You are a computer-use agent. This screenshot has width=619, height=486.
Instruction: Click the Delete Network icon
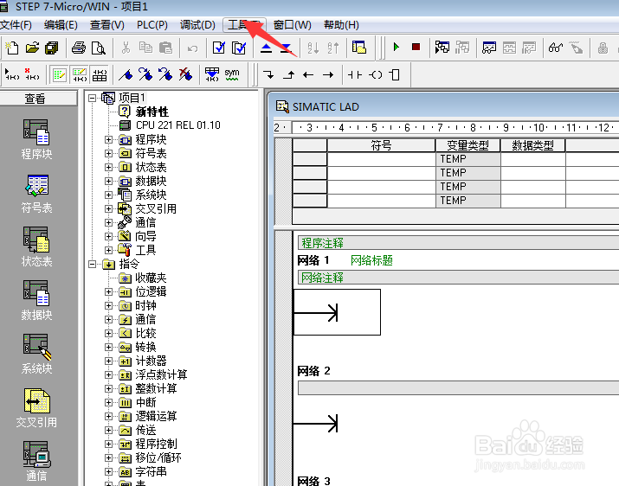[x=32, y=74]
